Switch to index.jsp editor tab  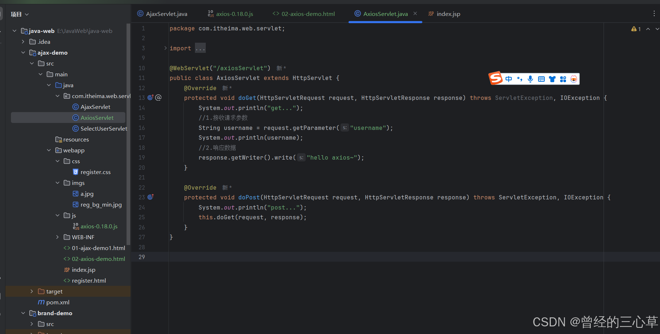[x=444, y=14]
